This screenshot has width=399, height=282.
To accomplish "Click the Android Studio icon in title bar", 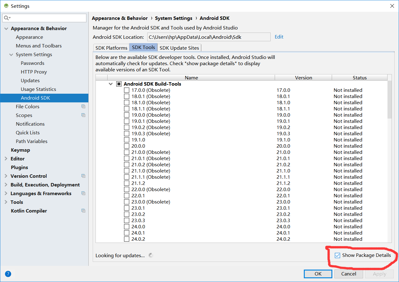I will (x=6, y=6).
